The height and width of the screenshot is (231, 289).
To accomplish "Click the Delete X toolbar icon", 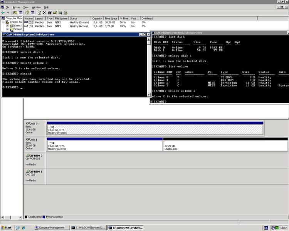I will coord(44,13).
